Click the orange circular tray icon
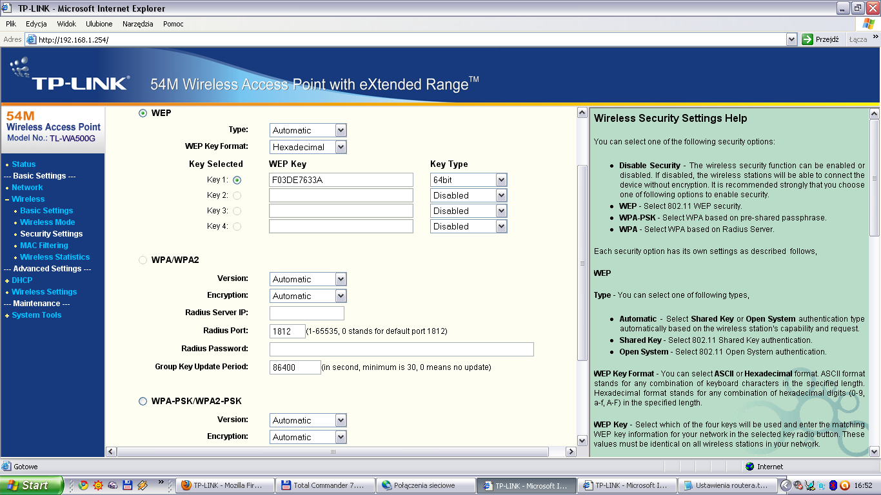Image resolution: width=881 pixels, height=495 pixels. 844,485
